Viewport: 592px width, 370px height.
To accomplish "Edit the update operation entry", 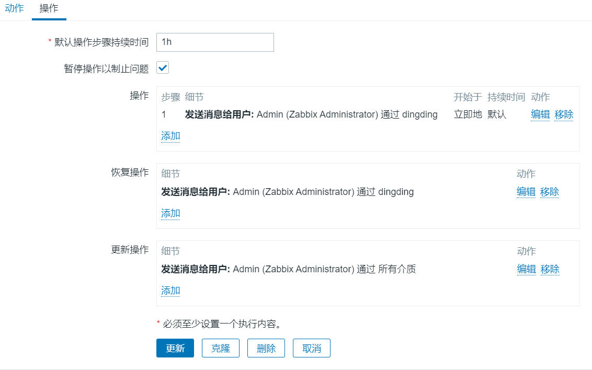I will (x=526, y=269).
